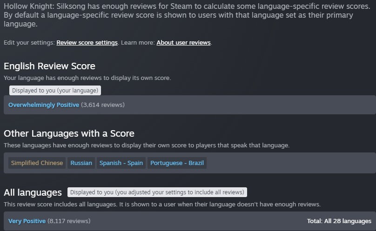The width and height of the screenshot is (376, 231).
Task: Select the Simplified Chinese language tag
Action: 37,163
